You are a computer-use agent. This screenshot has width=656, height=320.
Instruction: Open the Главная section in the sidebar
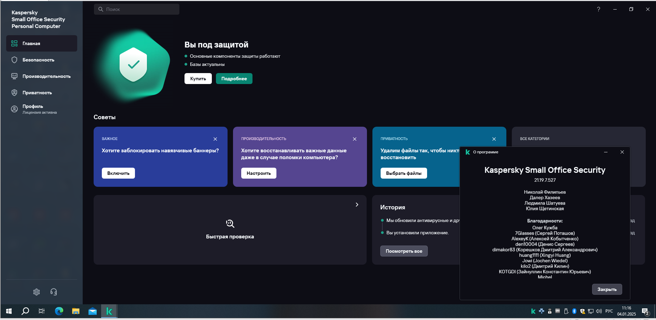[x=42, y=43]
